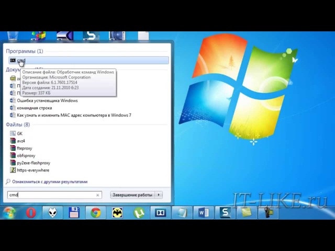Open the sticky notes icon on the taskbar
This screenshot has height=251, width=335.
tap(247, 213)
